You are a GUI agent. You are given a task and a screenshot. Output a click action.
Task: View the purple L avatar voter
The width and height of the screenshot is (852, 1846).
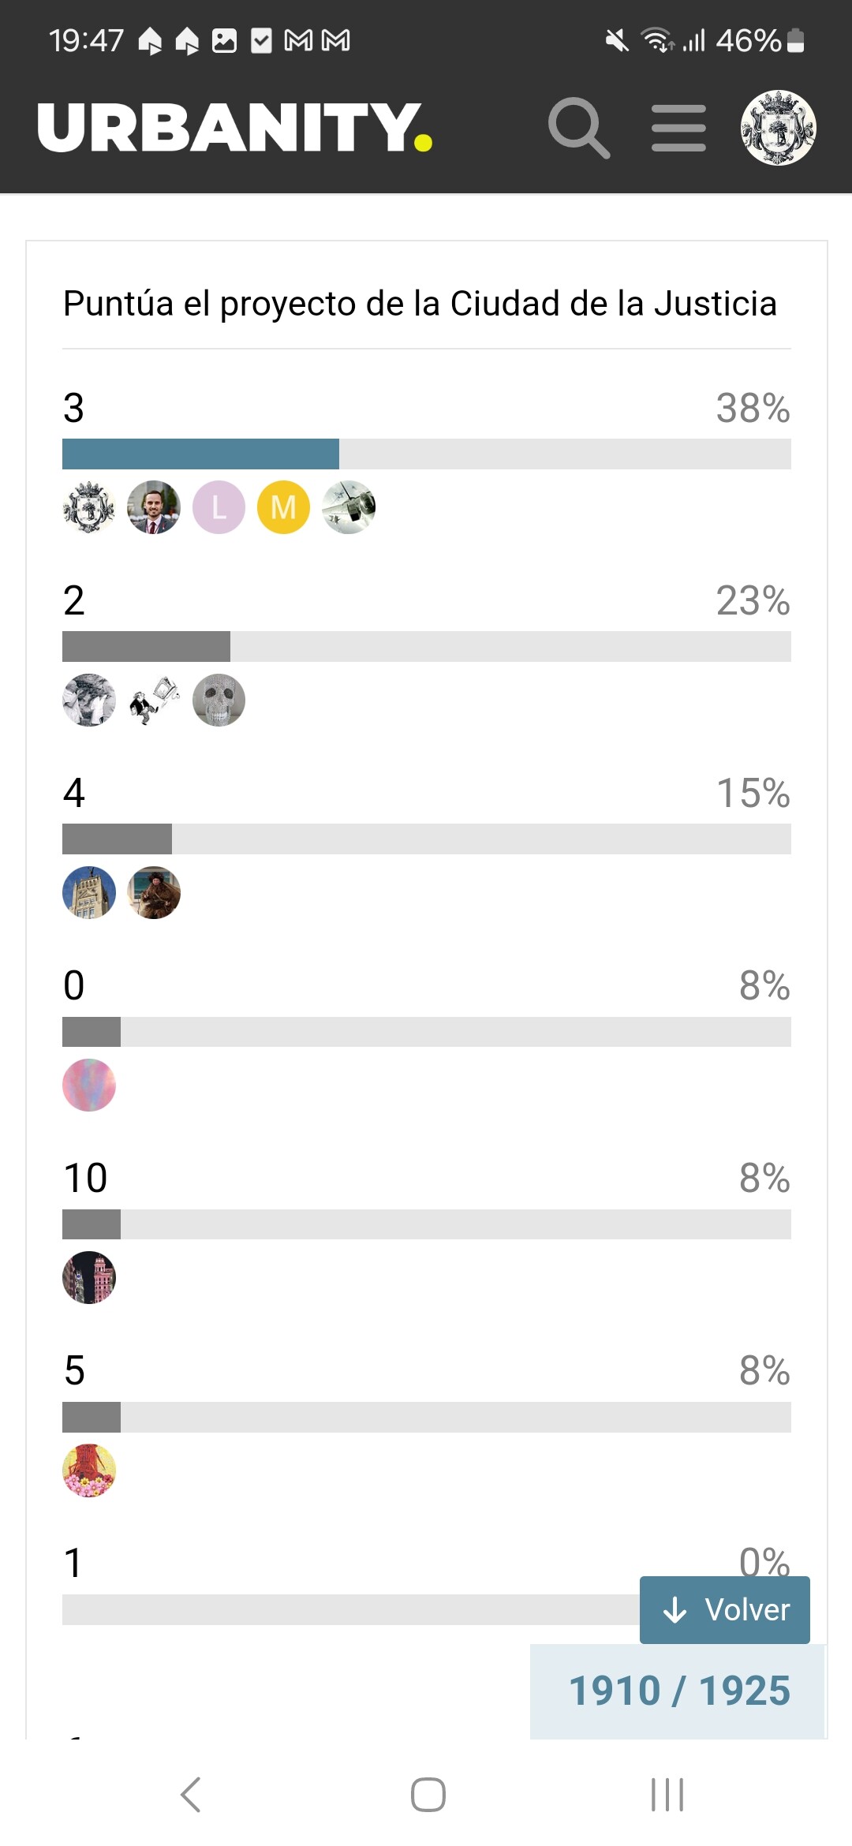pos(219,507)
